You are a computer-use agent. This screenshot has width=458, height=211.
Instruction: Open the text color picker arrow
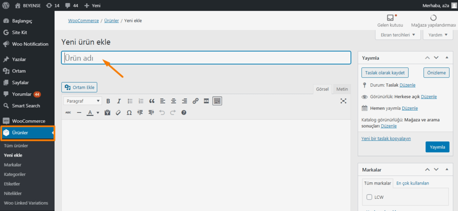point(98,112)
